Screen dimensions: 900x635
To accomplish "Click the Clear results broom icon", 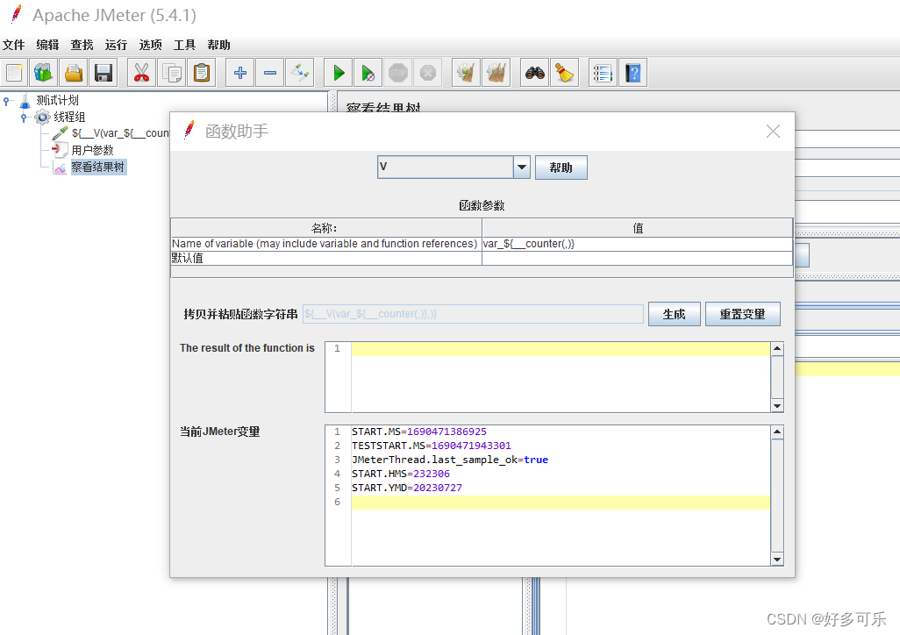I will [466, 73].
